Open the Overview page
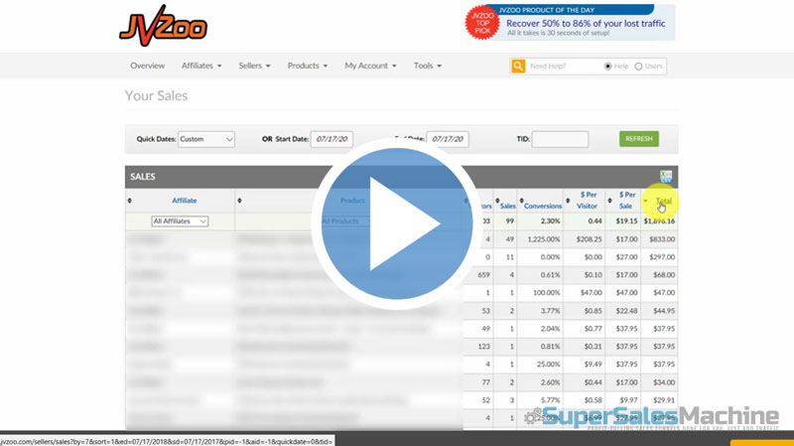This screenshot has width=794, height=446. pos(147,67)
